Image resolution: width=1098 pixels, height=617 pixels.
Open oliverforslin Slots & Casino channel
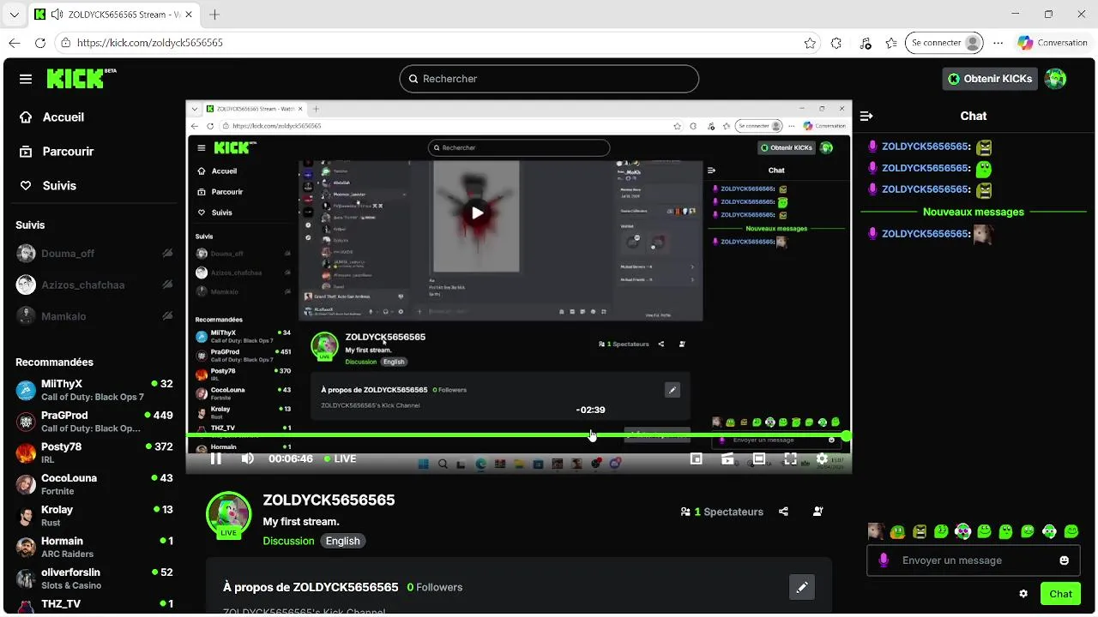coord(94,578)
